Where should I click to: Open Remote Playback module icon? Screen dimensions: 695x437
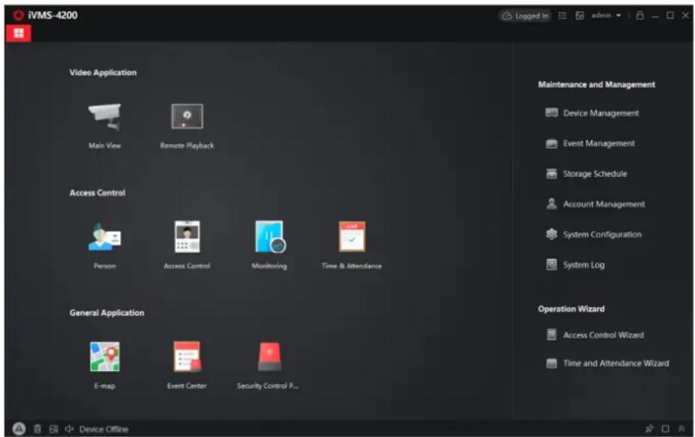point(187,116)
